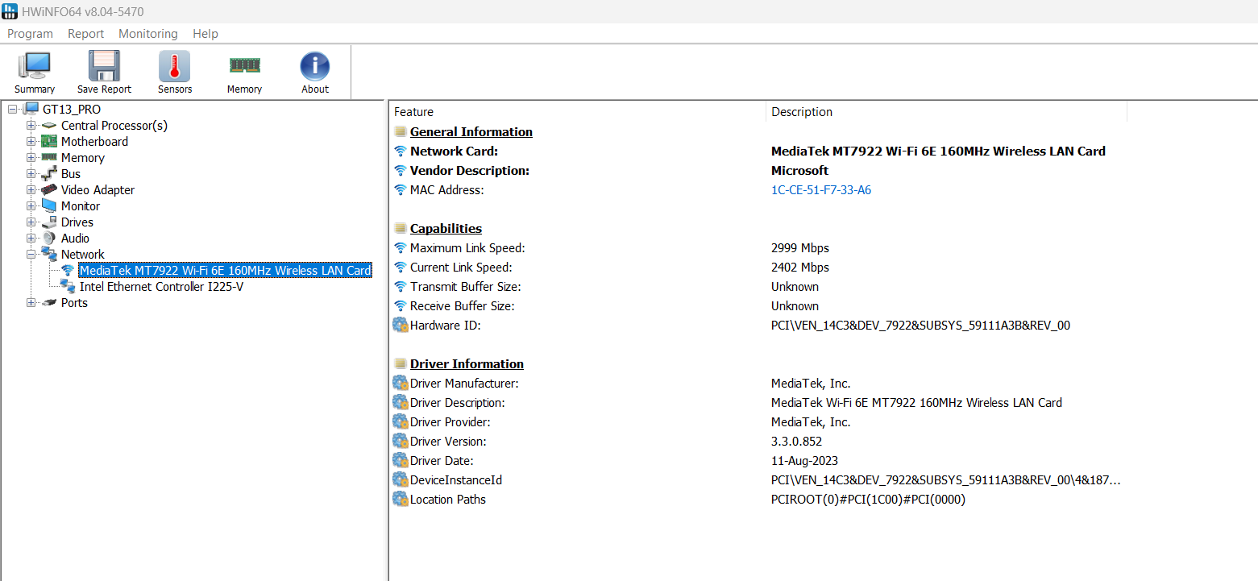
Task: Click the Central Processor(s) chip icon
Action: (49, 126)
